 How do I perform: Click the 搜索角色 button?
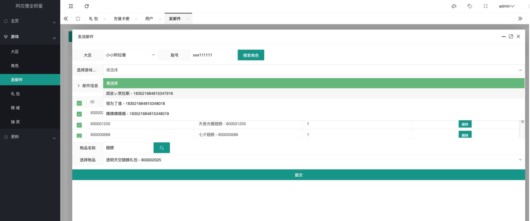[x=251, y=55]
